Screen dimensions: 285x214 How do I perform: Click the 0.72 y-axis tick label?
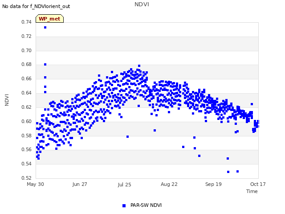click(x=27, y=36)
